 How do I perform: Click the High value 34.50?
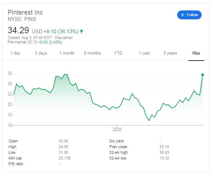pos(63,147)
